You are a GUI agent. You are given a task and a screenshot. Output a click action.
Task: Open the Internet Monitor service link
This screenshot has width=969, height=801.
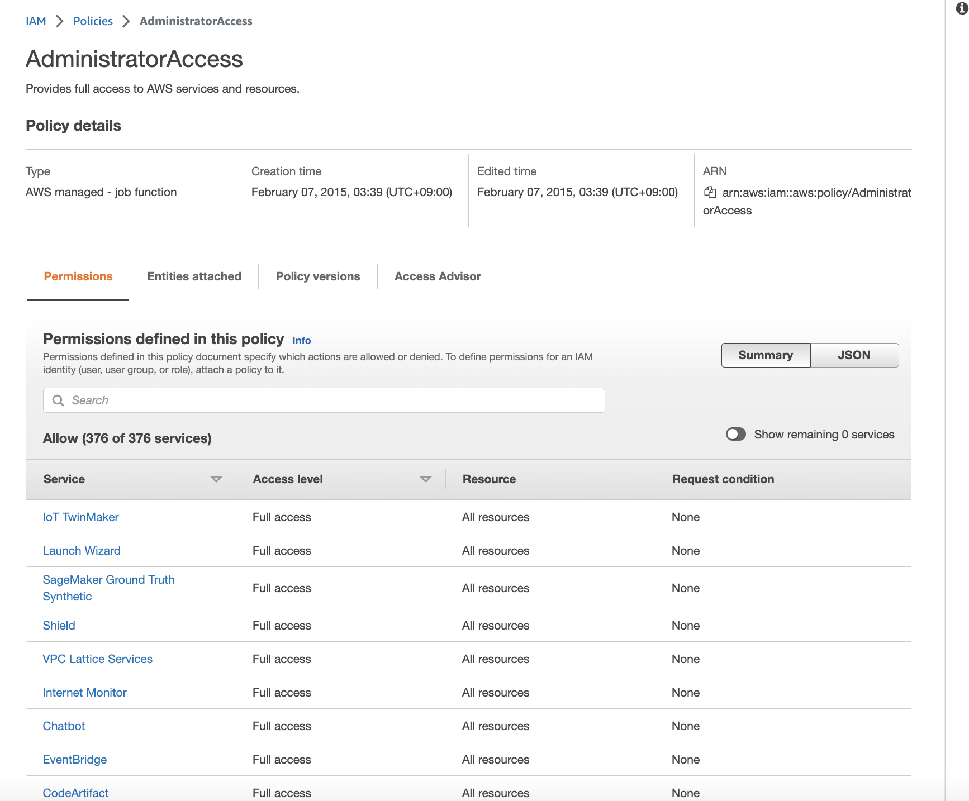[x=84, y=693]
